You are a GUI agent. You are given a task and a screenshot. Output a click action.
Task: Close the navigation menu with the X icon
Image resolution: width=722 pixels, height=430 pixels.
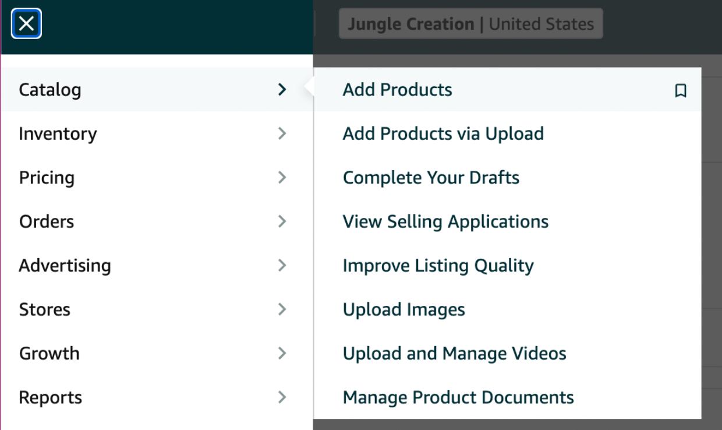point(26,24)
